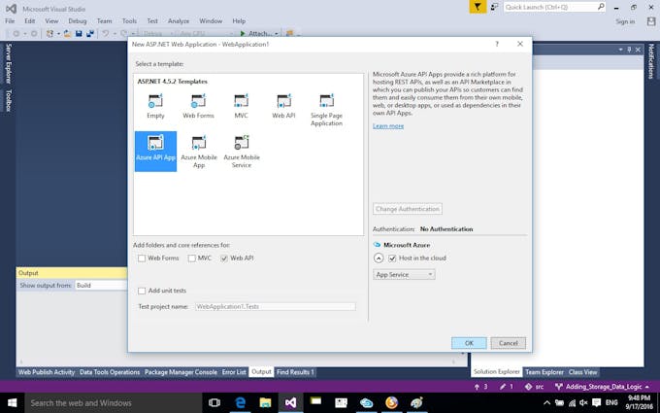Click the feedback icon beside Quick Launch
Screen dimensions: 660x413
point(494,7)
